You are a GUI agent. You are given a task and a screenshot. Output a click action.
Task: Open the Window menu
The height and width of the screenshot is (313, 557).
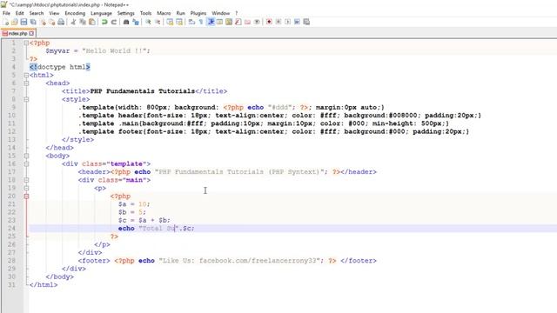[220, 13]
